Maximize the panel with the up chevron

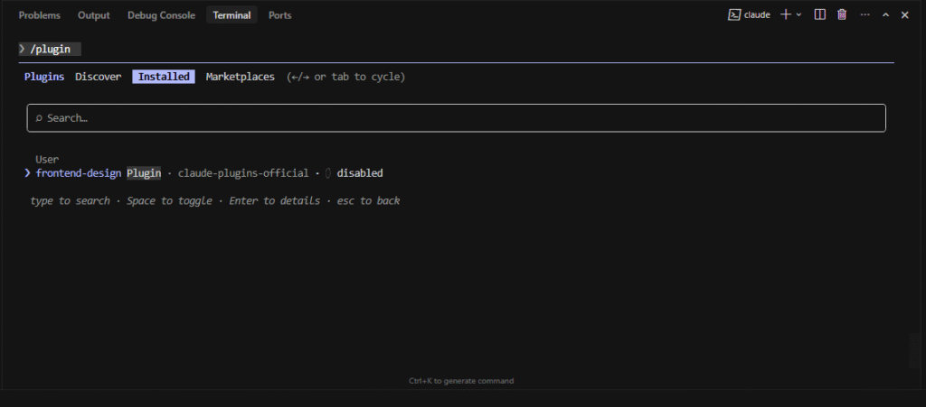click(x=885, y=14)
